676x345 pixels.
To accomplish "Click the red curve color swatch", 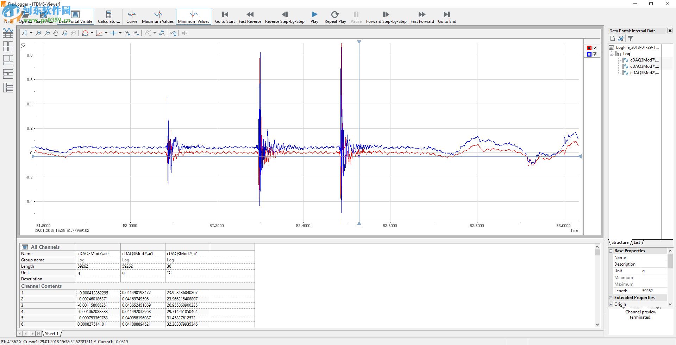I will 589,48.
